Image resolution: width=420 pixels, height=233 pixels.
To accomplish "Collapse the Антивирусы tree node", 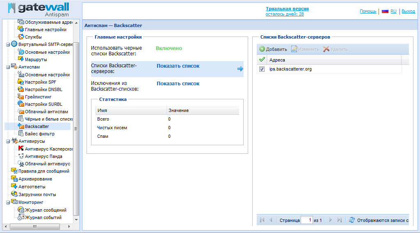I will [8, 142].
